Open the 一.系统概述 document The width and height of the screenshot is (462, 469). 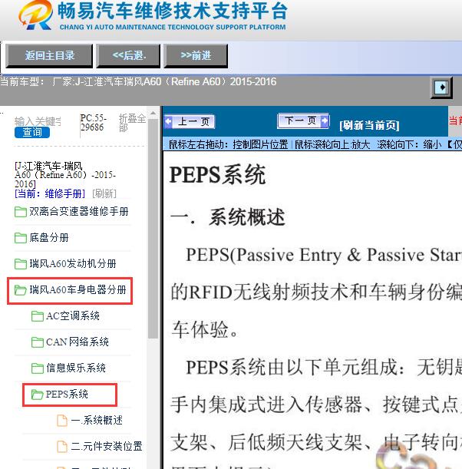(97, 421)
